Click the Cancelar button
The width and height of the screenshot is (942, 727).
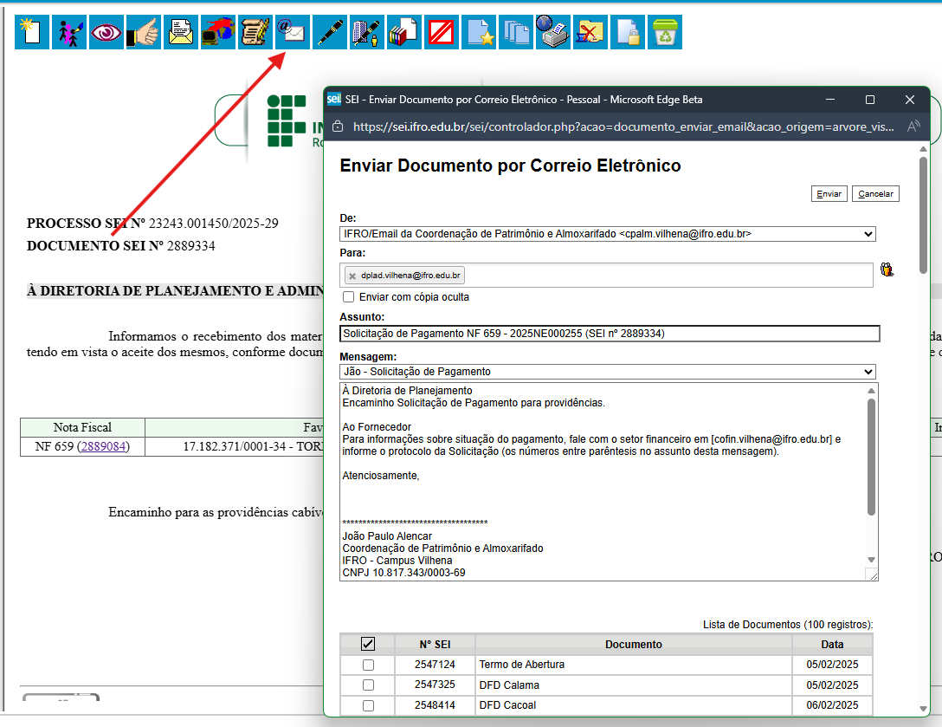[875, 194]
